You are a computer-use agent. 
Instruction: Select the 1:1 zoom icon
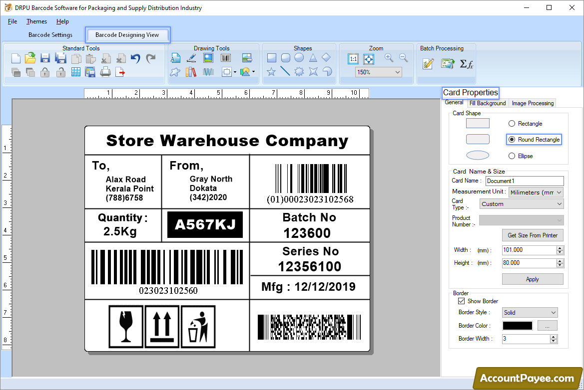click(x=353, y=58)
